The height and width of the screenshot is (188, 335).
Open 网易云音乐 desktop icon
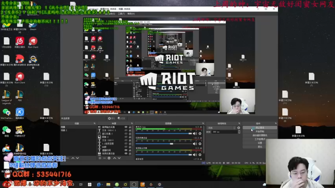tap(20, 43)
